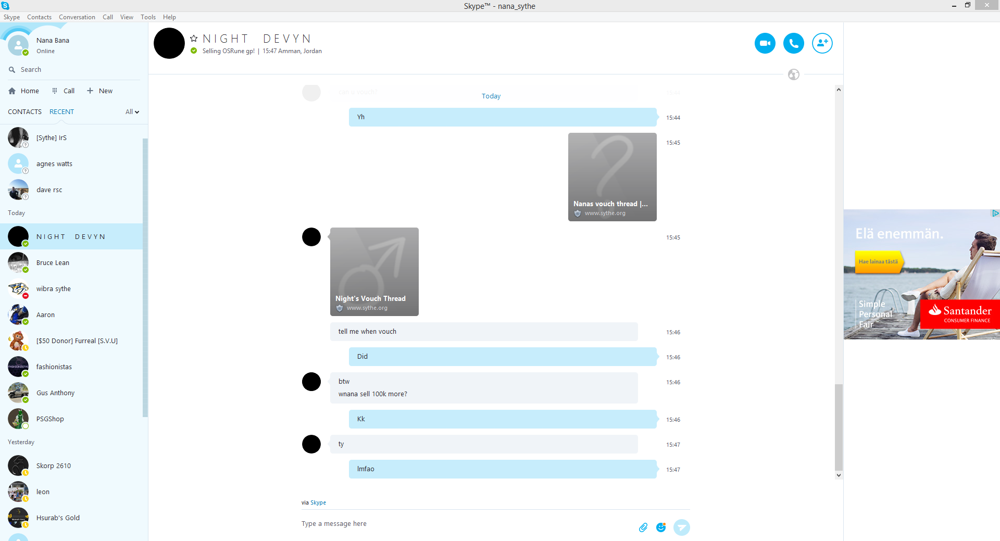
Task: Click the search magnifier icon
Action: (12, 70)
